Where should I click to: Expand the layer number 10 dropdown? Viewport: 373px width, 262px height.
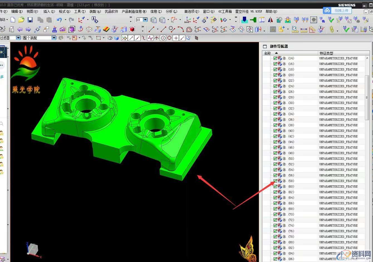[145, 20]
